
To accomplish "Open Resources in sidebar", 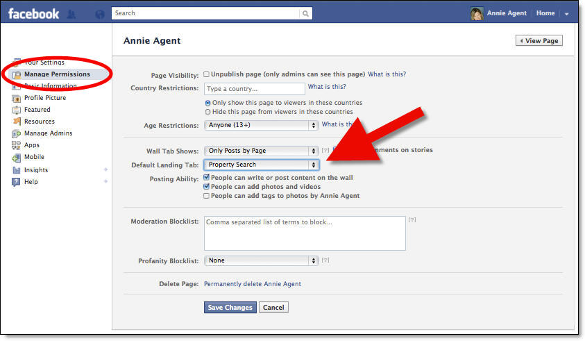I will (x=40, y=122).
